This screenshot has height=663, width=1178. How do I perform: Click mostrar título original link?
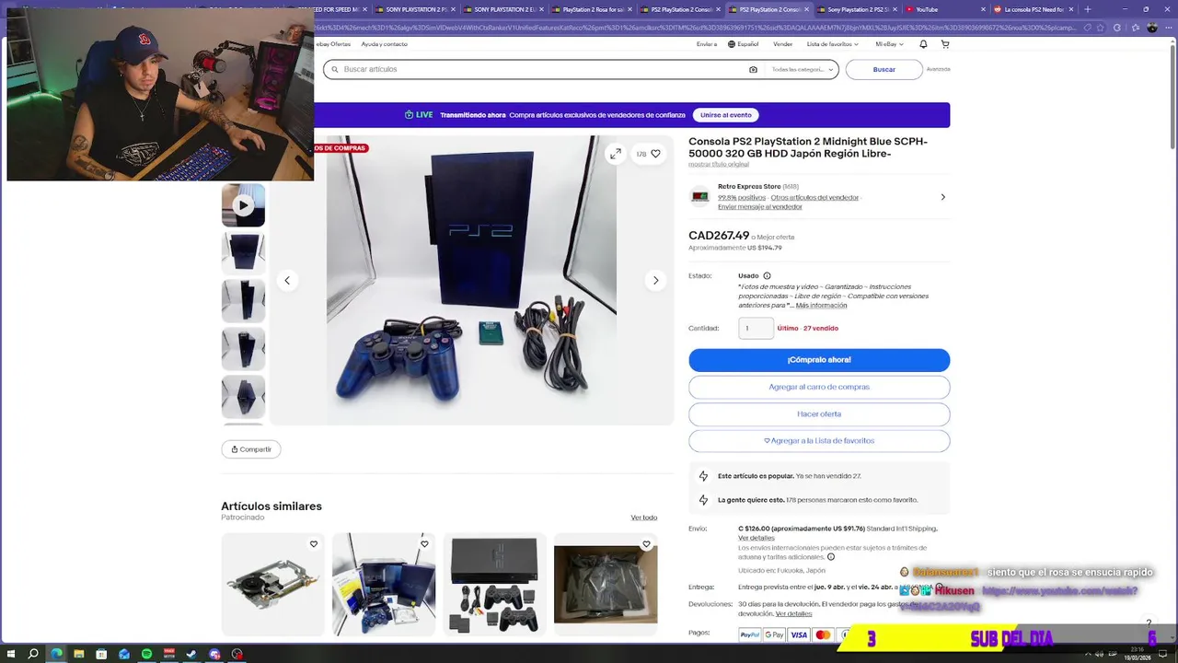click(x=718, y=164)
